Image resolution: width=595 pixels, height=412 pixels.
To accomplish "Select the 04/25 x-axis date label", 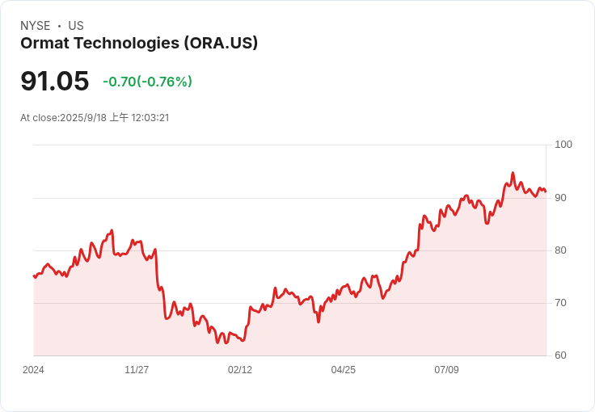I will click(x=344, y=370).
